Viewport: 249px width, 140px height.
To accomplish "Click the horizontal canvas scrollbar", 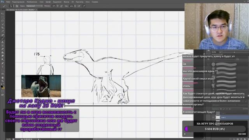I will click(x=121, y=139).
